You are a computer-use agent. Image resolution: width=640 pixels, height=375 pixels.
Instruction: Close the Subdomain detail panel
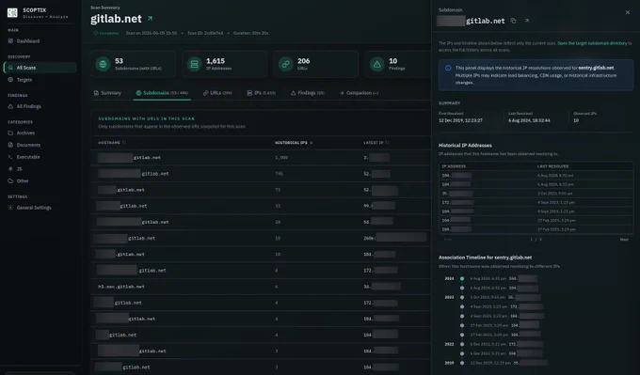point(628,12)
